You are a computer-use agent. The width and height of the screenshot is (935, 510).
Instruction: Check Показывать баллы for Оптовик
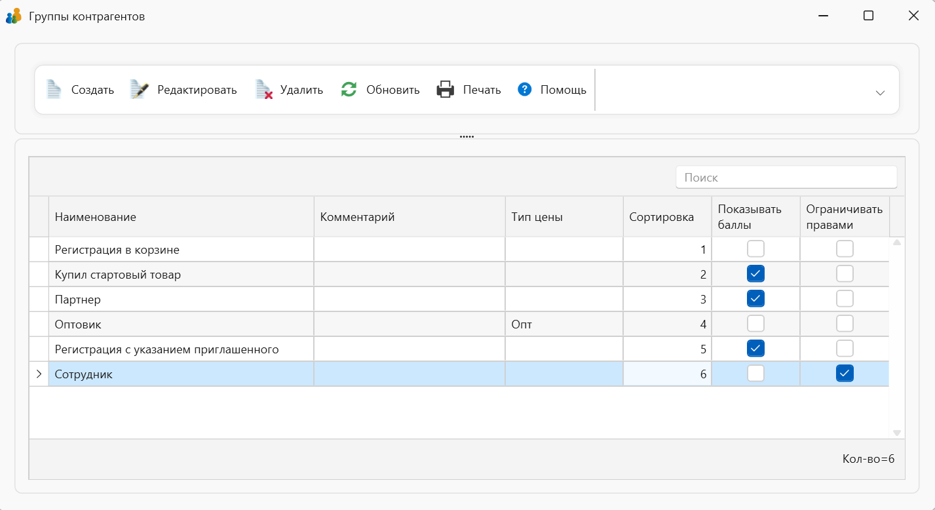(756, 324)
